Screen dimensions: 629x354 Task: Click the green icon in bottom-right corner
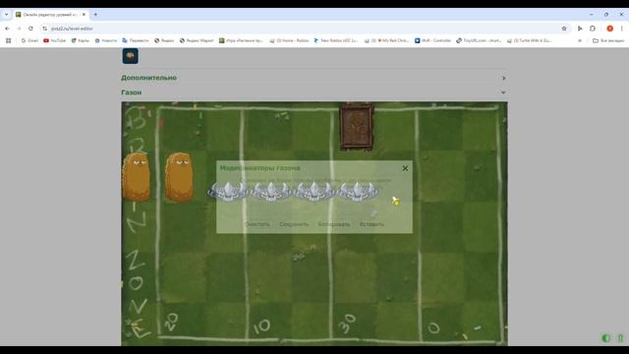click(620, 338)
